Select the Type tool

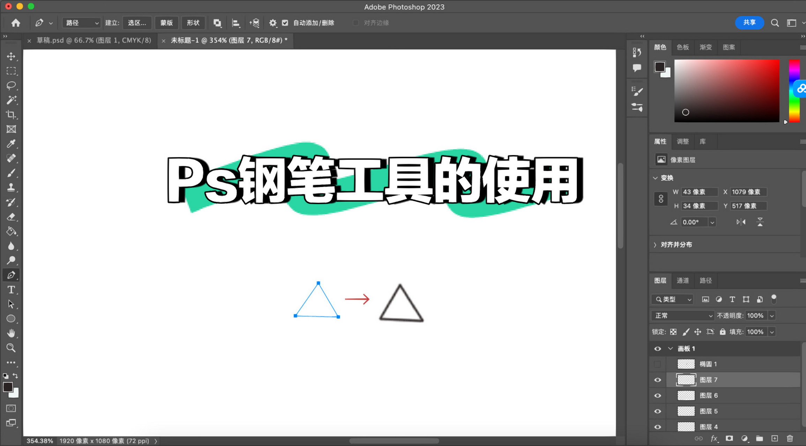(x=12, y=290)
